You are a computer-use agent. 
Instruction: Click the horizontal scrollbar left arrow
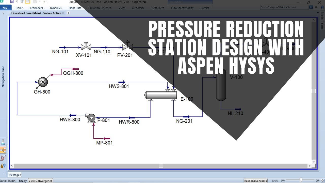pos(11,166)
